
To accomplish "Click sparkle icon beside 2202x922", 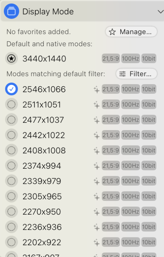I will coord(96,242).
